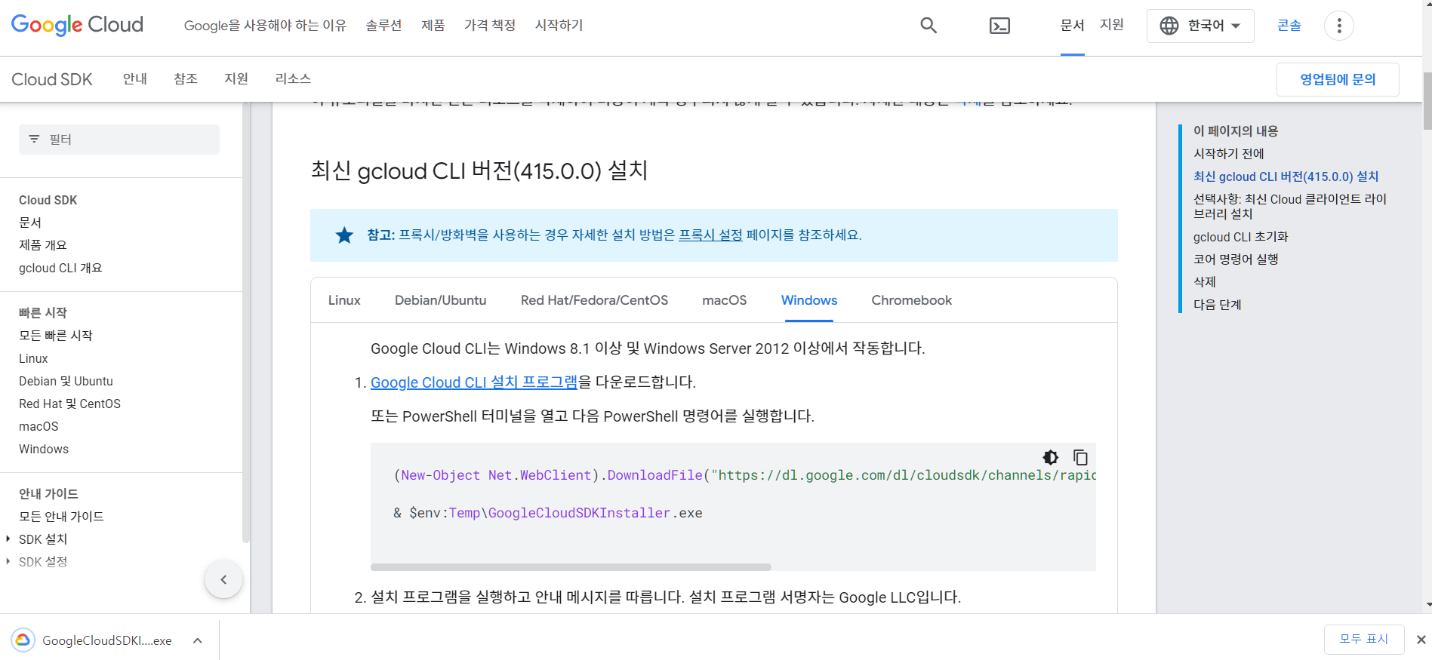The image size is (1432, 660).
Task: Open the 문서 sidebar link
Action: (30, 223)
